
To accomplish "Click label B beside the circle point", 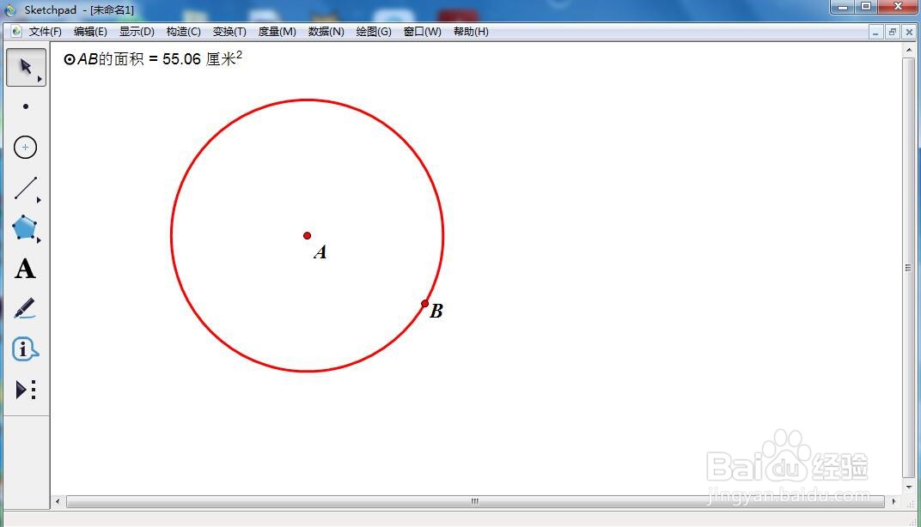I will click(x=436, y=311).
